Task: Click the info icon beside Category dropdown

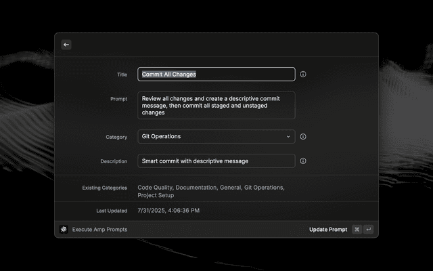Action: click(303, 137)
